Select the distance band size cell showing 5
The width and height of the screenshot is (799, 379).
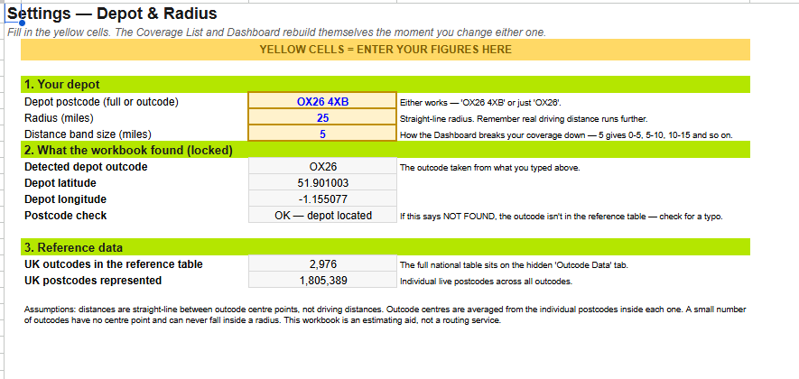pyautogui.click(x=322, y=134)
